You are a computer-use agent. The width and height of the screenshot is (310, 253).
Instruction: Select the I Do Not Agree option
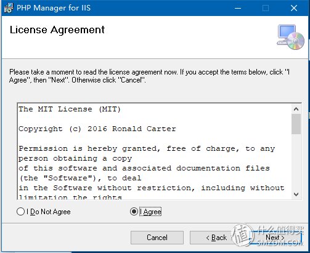[43, 212]
